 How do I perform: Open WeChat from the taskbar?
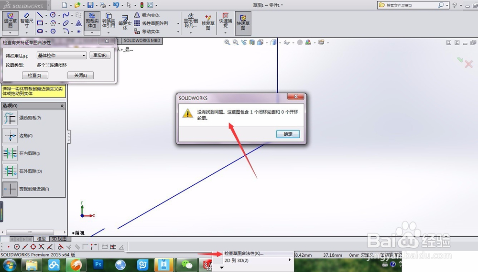click(x=187, y=265)
